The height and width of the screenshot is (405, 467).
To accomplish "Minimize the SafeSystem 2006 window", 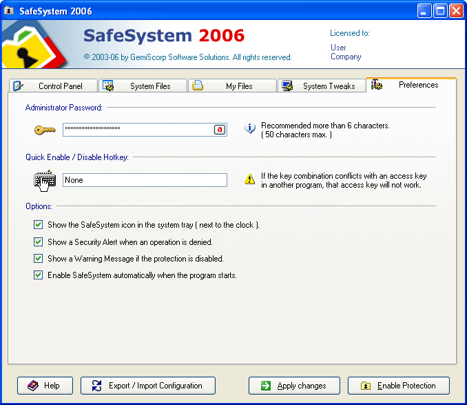I will point(424,11).
